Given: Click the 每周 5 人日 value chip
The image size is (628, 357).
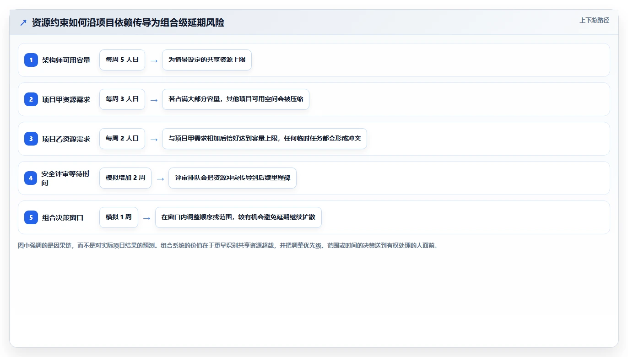Looking at the screenshot, I should (x=122, y=60).
